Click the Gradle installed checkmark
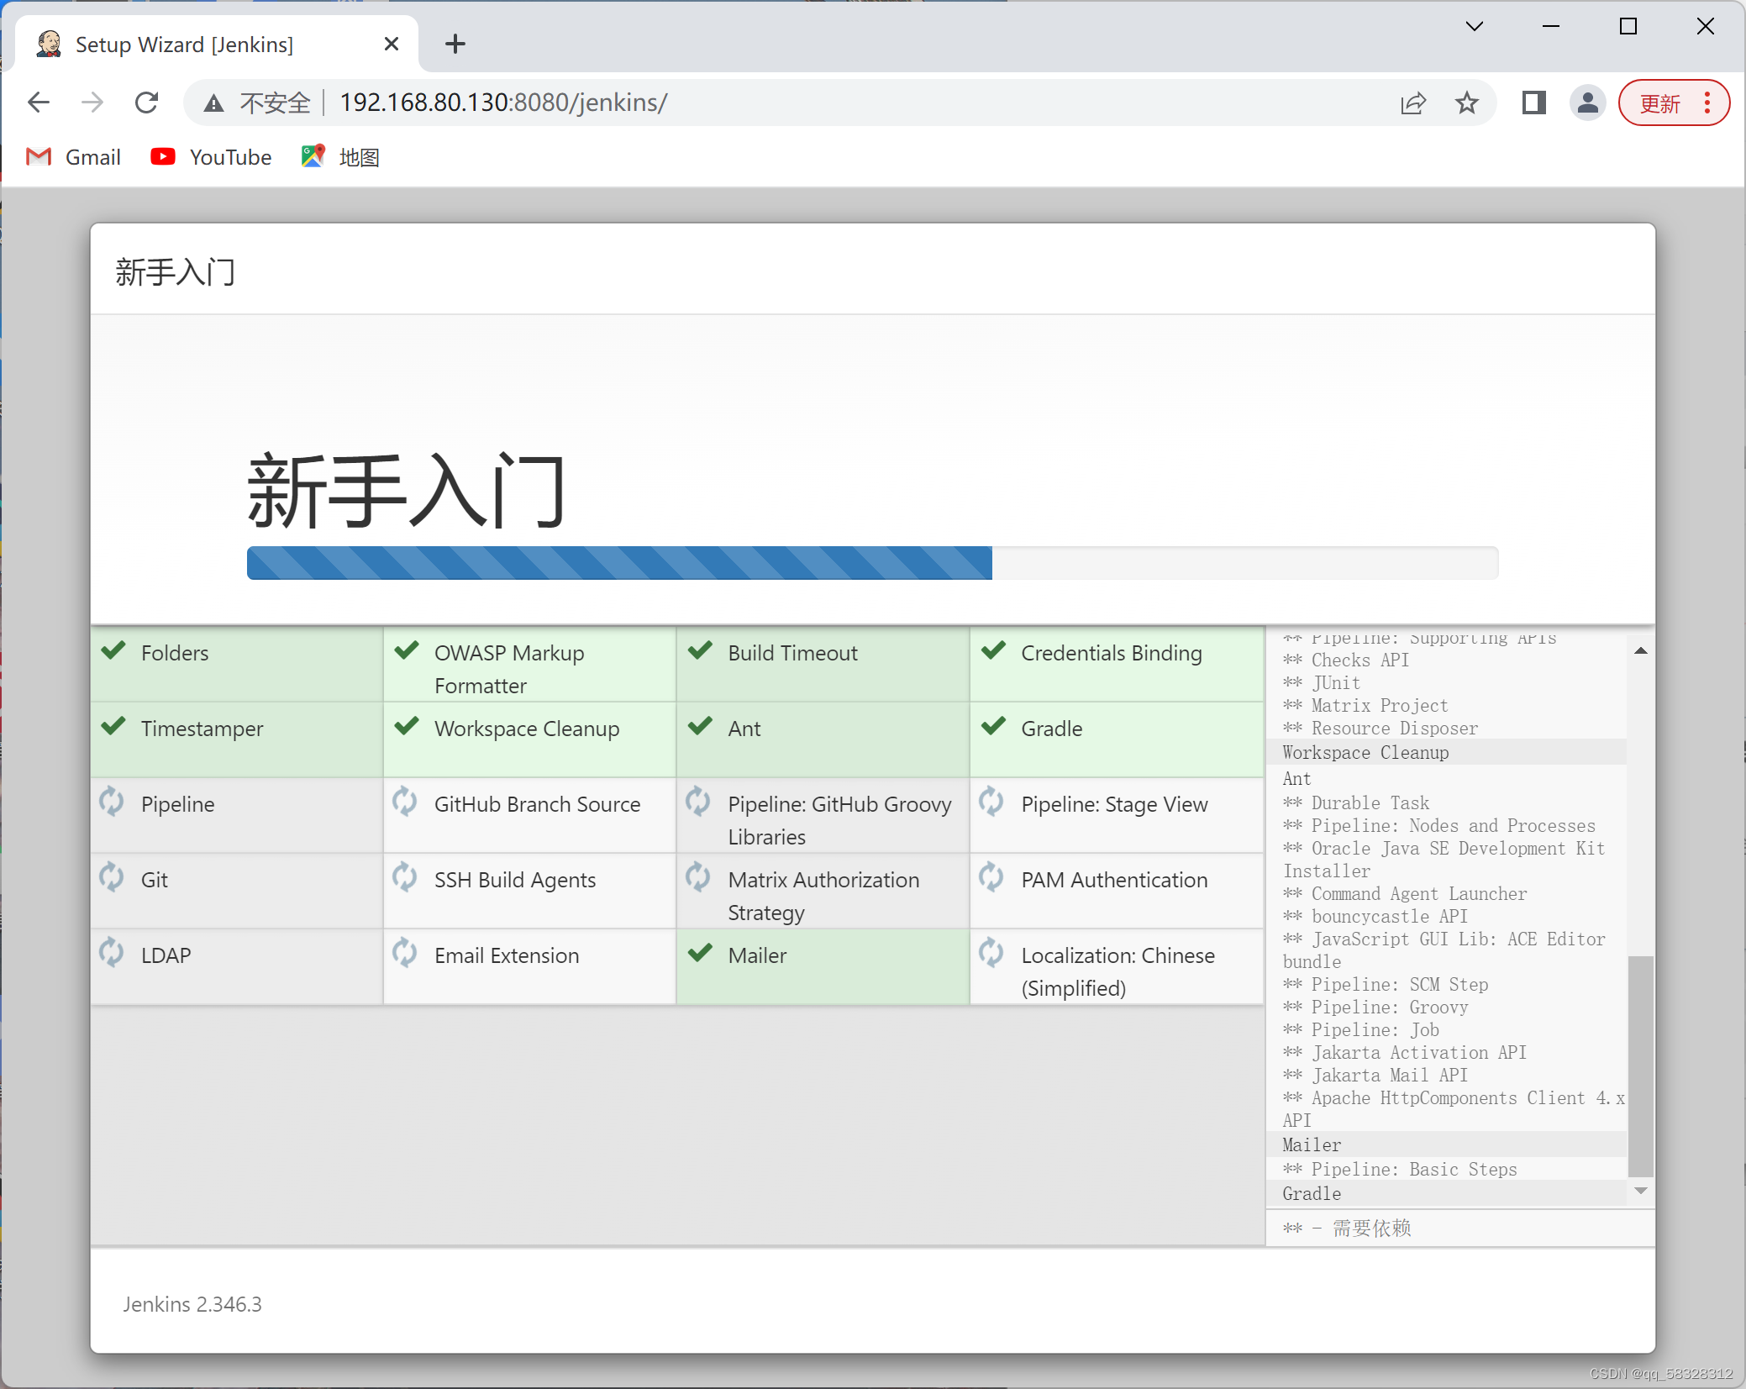Image resolution: width=1746 pixels, height=1389 pixels. tap(993, 726)
